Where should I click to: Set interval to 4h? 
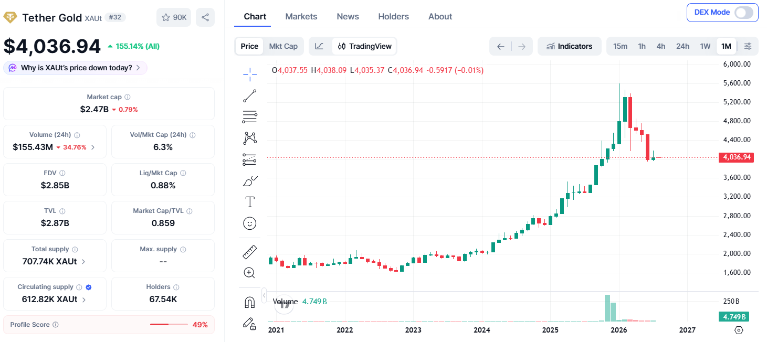pyautogui.click(x=661, y=46)
